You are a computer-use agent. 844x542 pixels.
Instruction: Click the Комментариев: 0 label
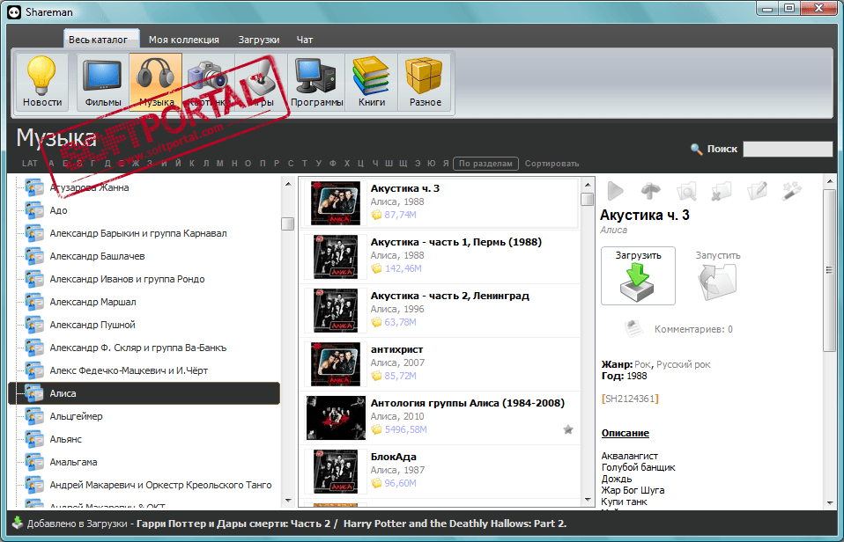(x=693, y=329)
